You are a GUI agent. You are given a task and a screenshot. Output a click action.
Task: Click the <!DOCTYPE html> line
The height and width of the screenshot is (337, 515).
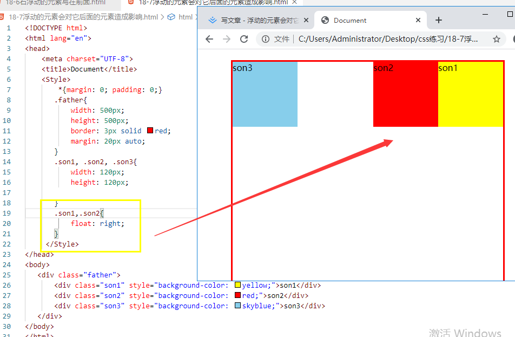click(x=56, y=28)
